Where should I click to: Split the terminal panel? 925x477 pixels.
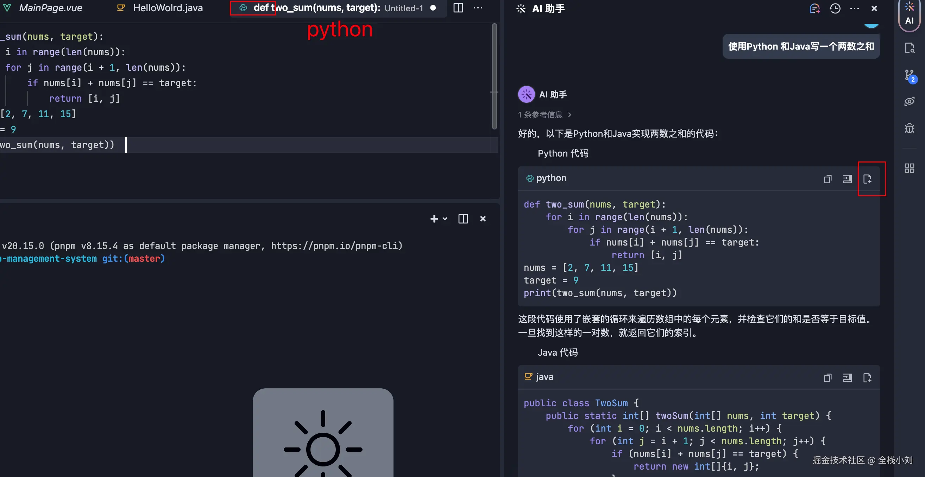[463, 218]
